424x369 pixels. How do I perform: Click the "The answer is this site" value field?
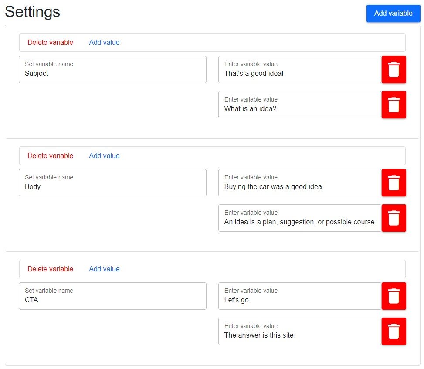[x=300, y=331]
